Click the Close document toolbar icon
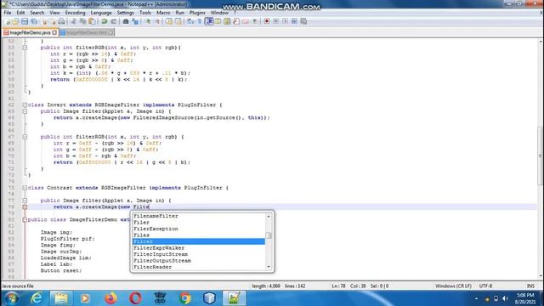Image resolution: width=544 pixels, height=306 pixels. point(44,21)
